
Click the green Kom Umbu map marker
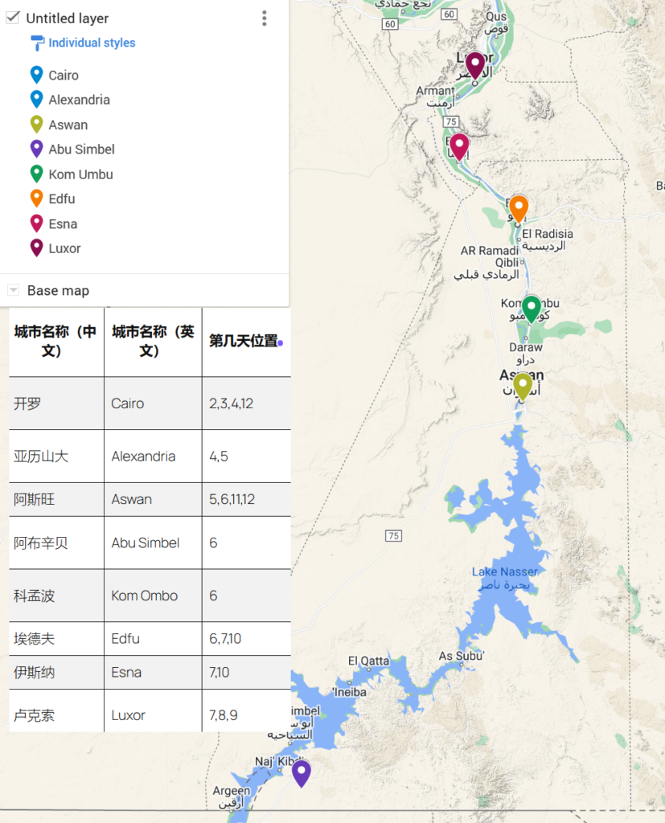(x=531, y=308)
